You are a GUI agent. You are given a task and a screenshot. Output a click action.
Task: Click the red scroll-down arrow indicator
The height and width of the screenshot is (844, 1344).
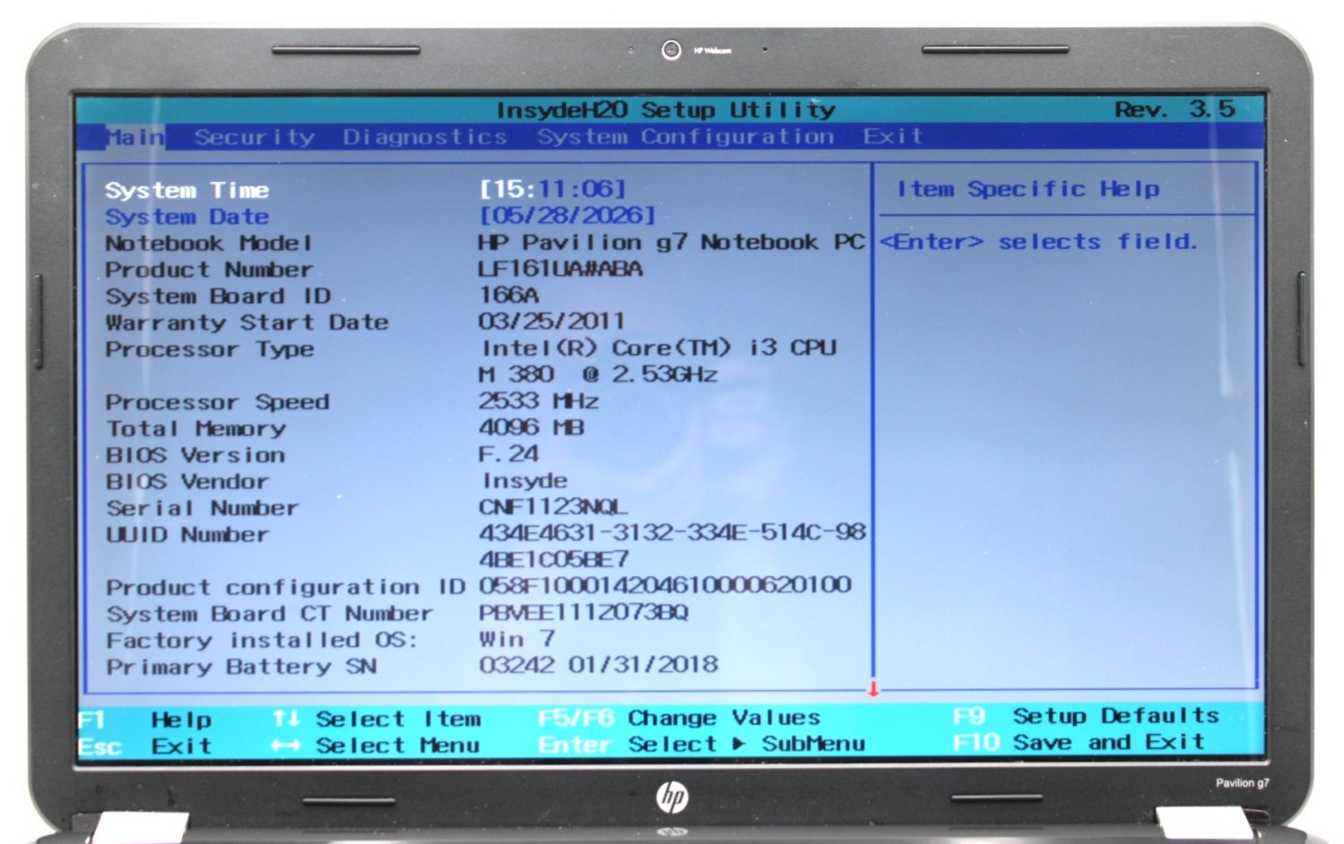pos(873,688)
